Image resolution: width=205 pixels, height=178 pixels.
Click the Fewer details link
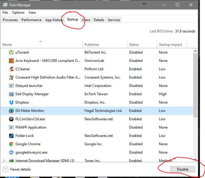[x=21, y=169]
